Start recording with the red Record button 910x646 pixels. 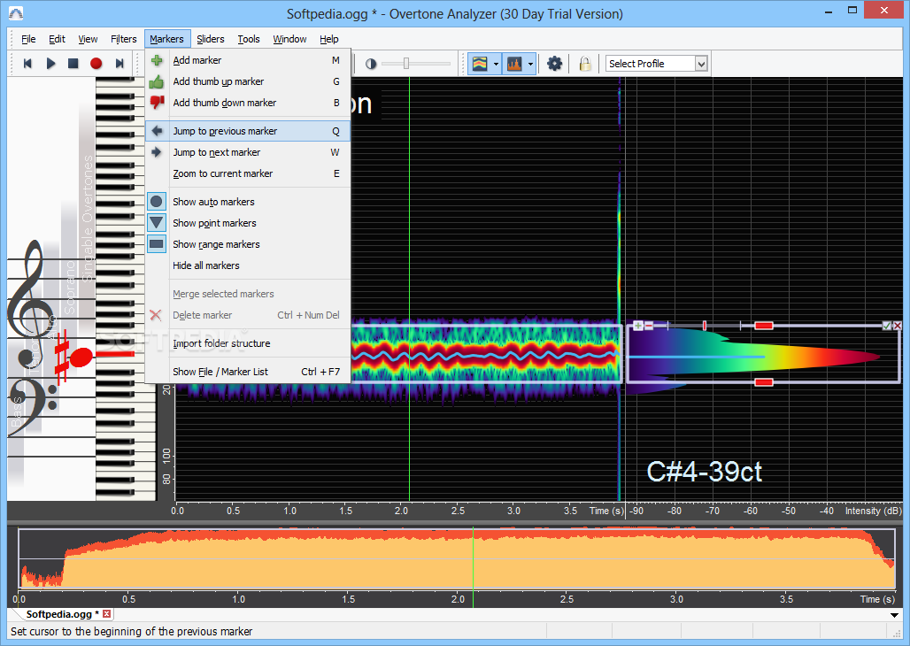96,63
